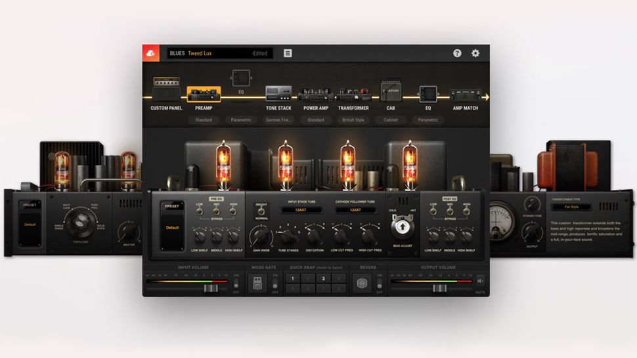Select the highlighted Preamp module
The image size is (637, 358).
pyautogui.click(x=204, y=95)
